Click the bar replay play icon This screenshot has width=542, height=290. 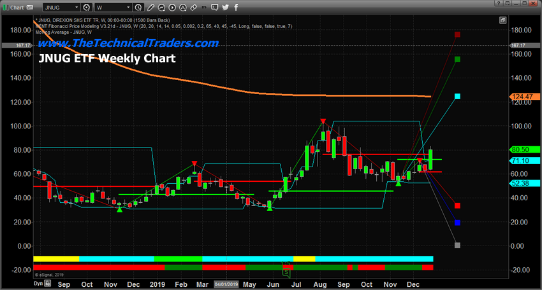tap(172, 7)
